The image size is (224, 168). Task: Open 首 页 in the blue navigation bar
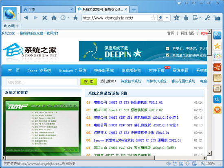click(x=14, y=70)
